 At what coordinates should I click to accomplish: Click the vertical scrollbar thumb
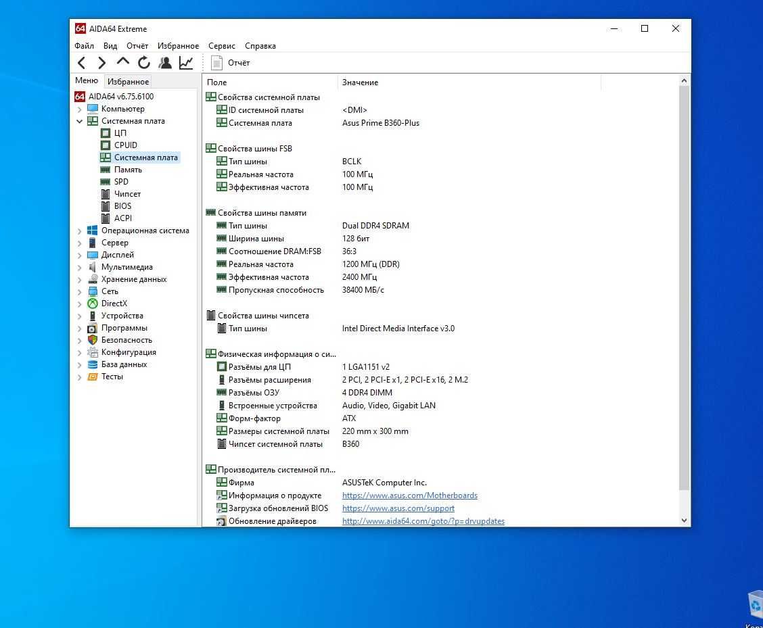[684, 288]
